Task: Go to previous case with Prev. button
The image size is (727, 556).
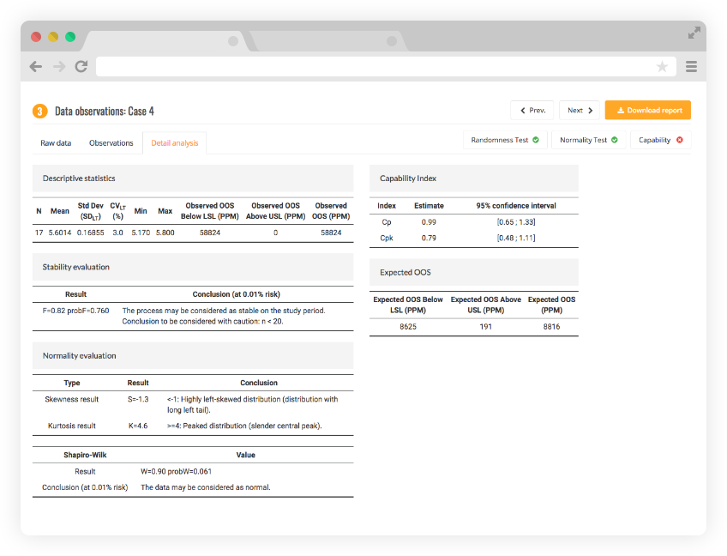Action: [x=532, y=111]
